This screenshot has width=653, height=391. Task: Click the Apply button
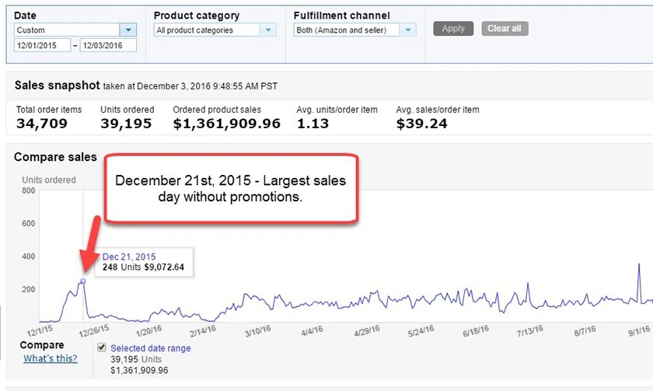pyautogui.click(x=453, y=29)
